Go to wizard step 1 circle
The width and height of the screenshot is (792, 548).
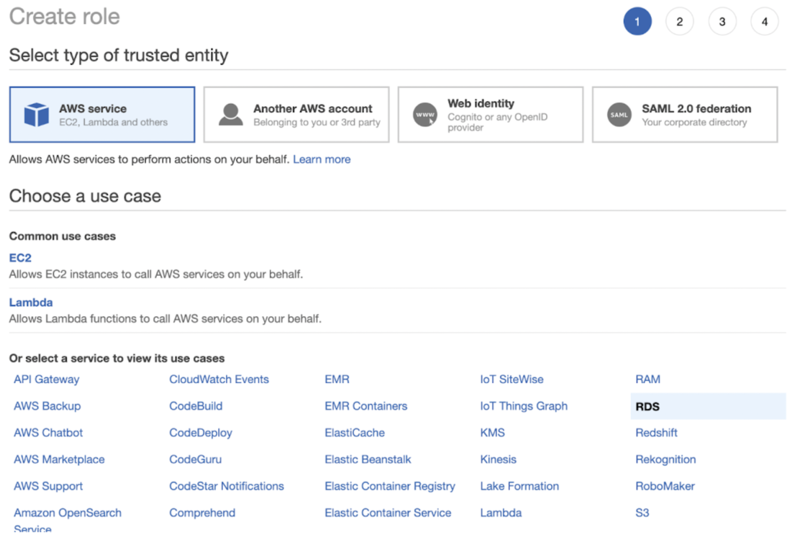click(637, 22)
